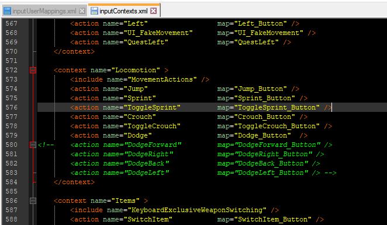
Task: Click the "Sprint_Button" map value on line 575
Action: 265,99
